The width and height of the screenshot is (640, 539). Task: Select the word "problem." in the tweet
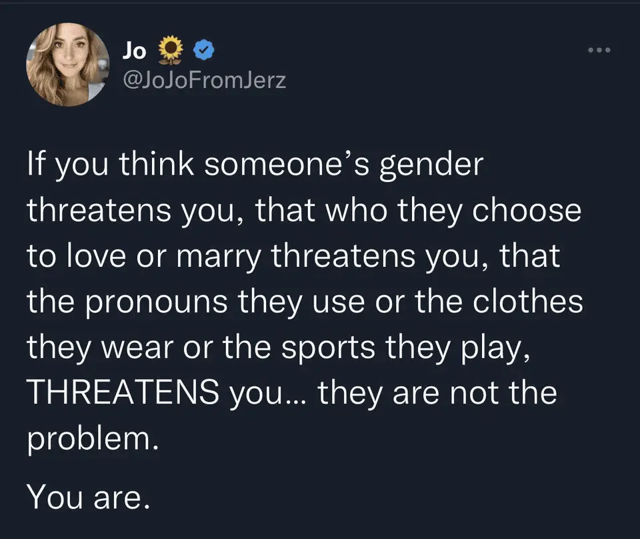(x=93, y=439)
